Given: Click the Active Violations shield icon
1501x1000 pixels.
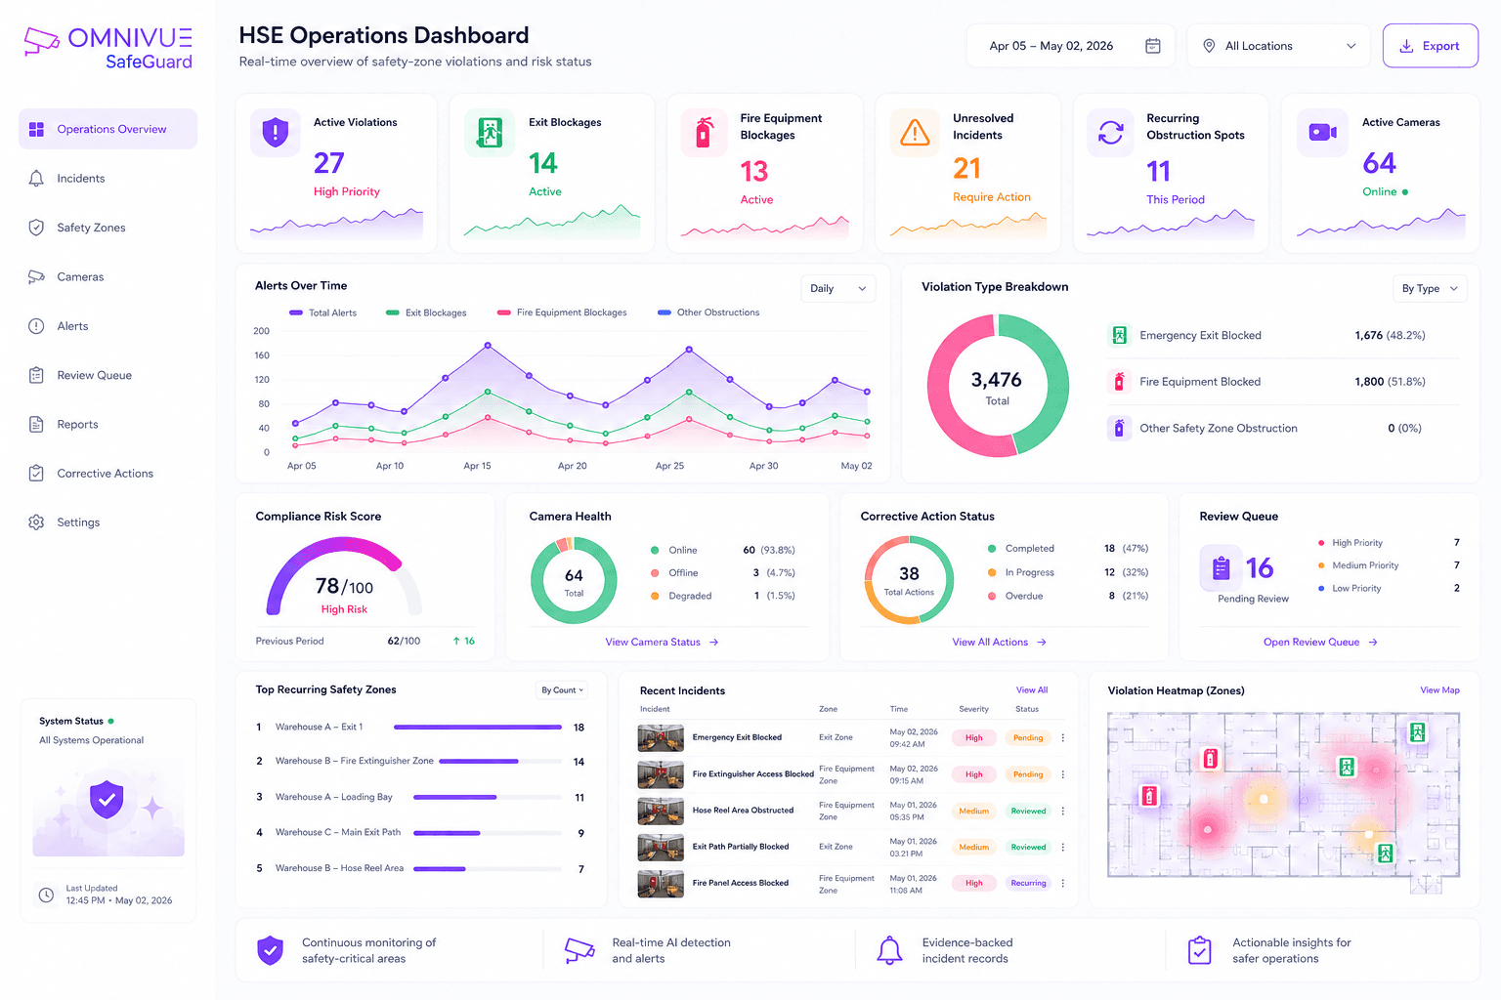Looking at the screenshot, I should coord(276,131).
